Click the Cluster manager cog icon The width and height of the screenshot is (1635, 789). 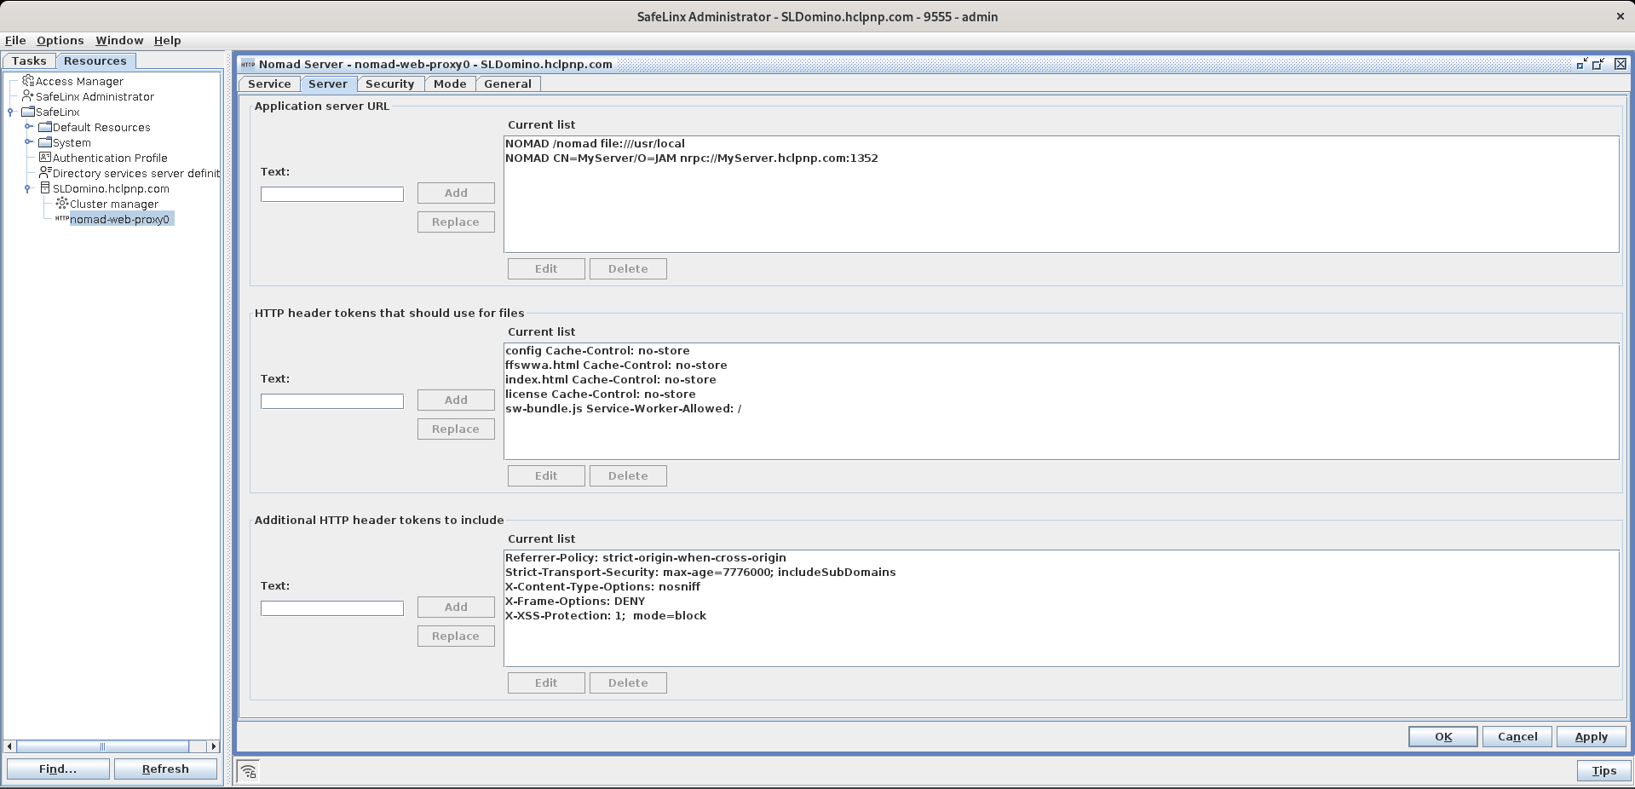tap(62, 204)
